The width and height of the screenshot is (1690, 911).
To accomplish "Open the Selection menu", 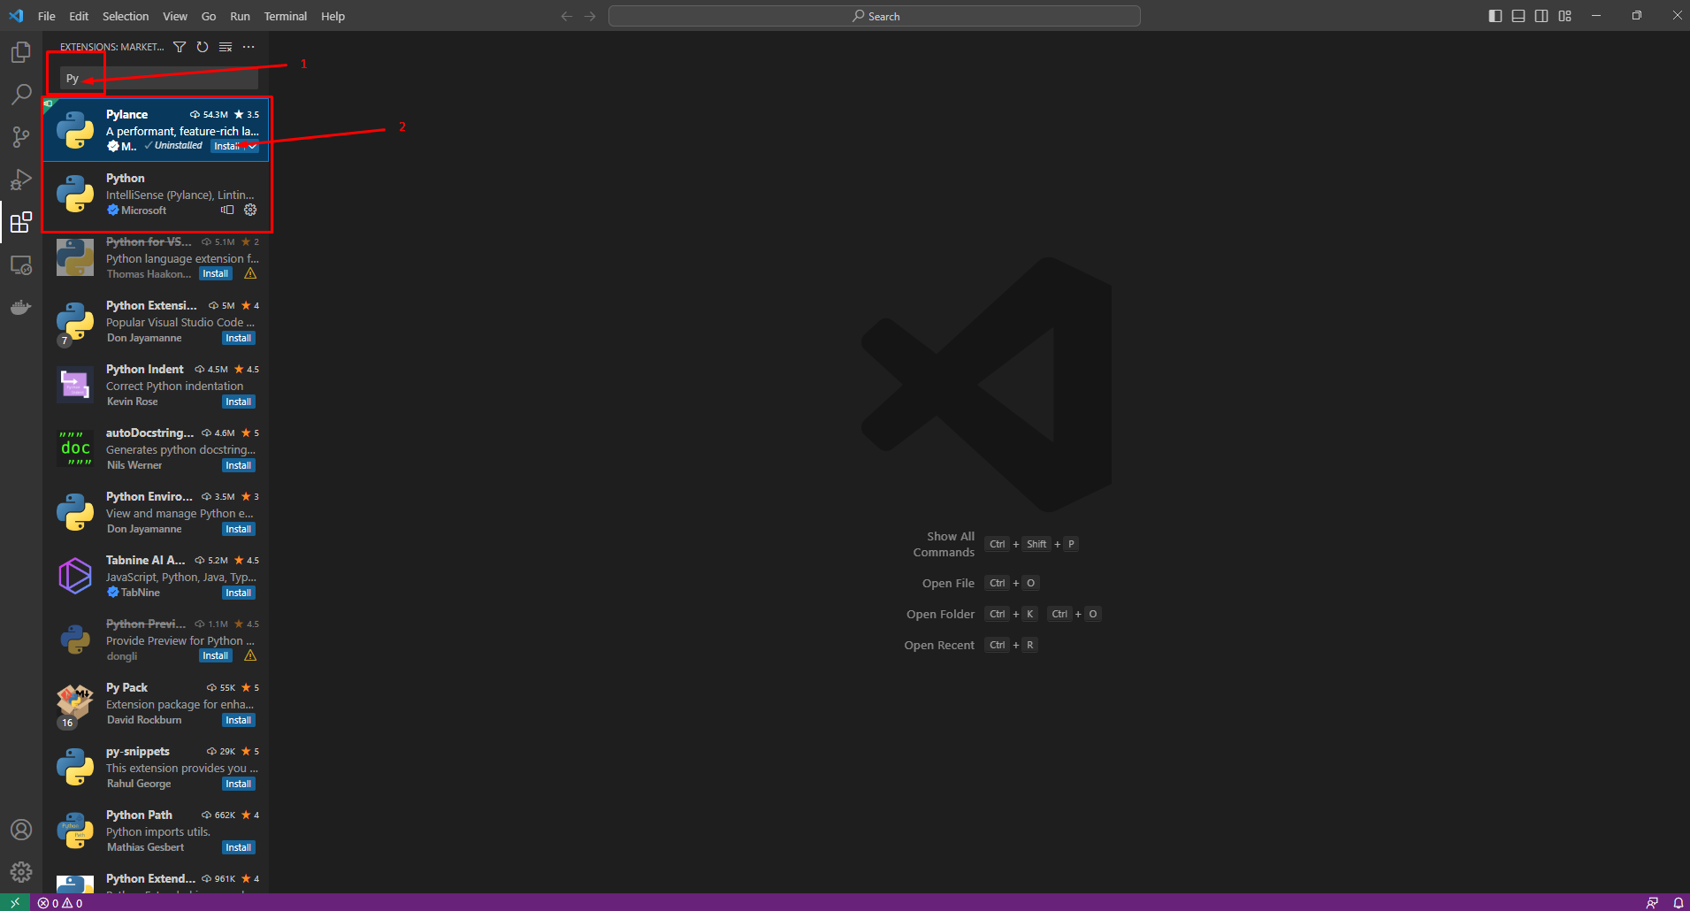I will click(x=126, y=16).
